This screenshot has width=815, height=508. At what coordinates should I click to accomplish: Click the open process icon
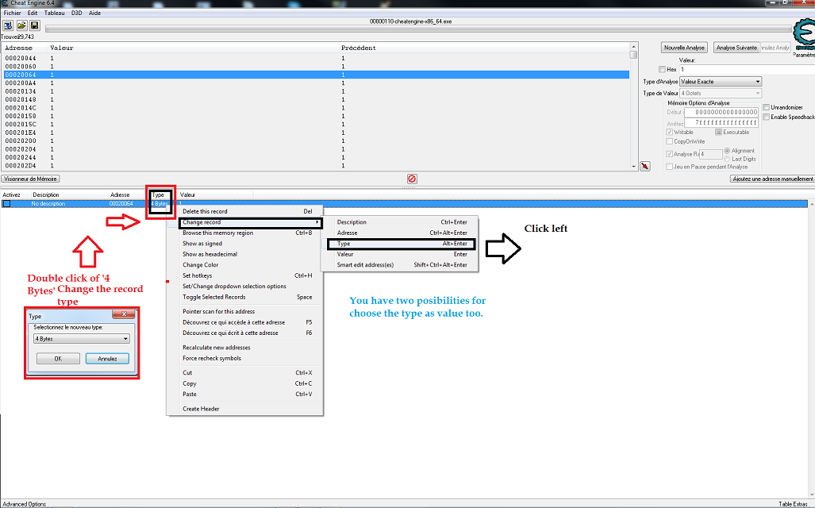7,25
